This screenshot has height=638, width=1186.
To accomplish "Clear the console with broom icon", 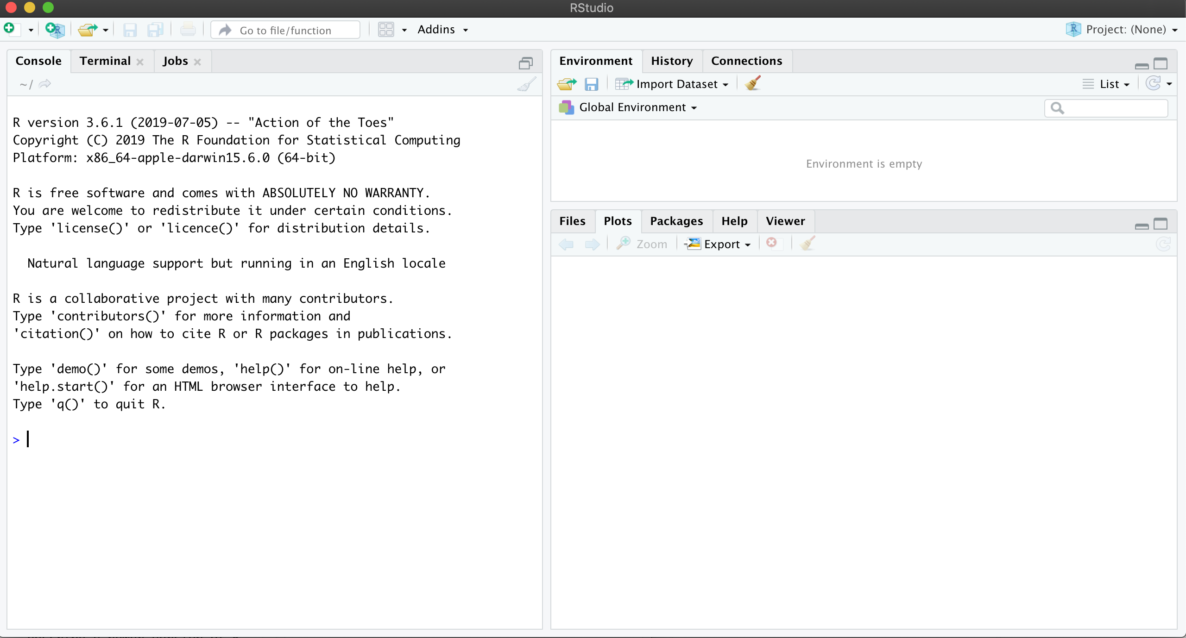I will (527, 84).
